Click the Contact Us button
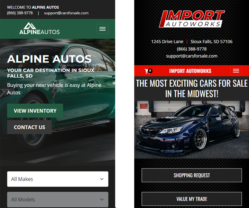Screen dimensions: 249x208 [x=29, y=127]
